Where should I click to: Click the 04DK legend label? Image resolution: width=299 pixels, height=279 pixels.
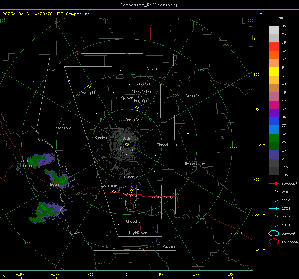coord(286,192)
